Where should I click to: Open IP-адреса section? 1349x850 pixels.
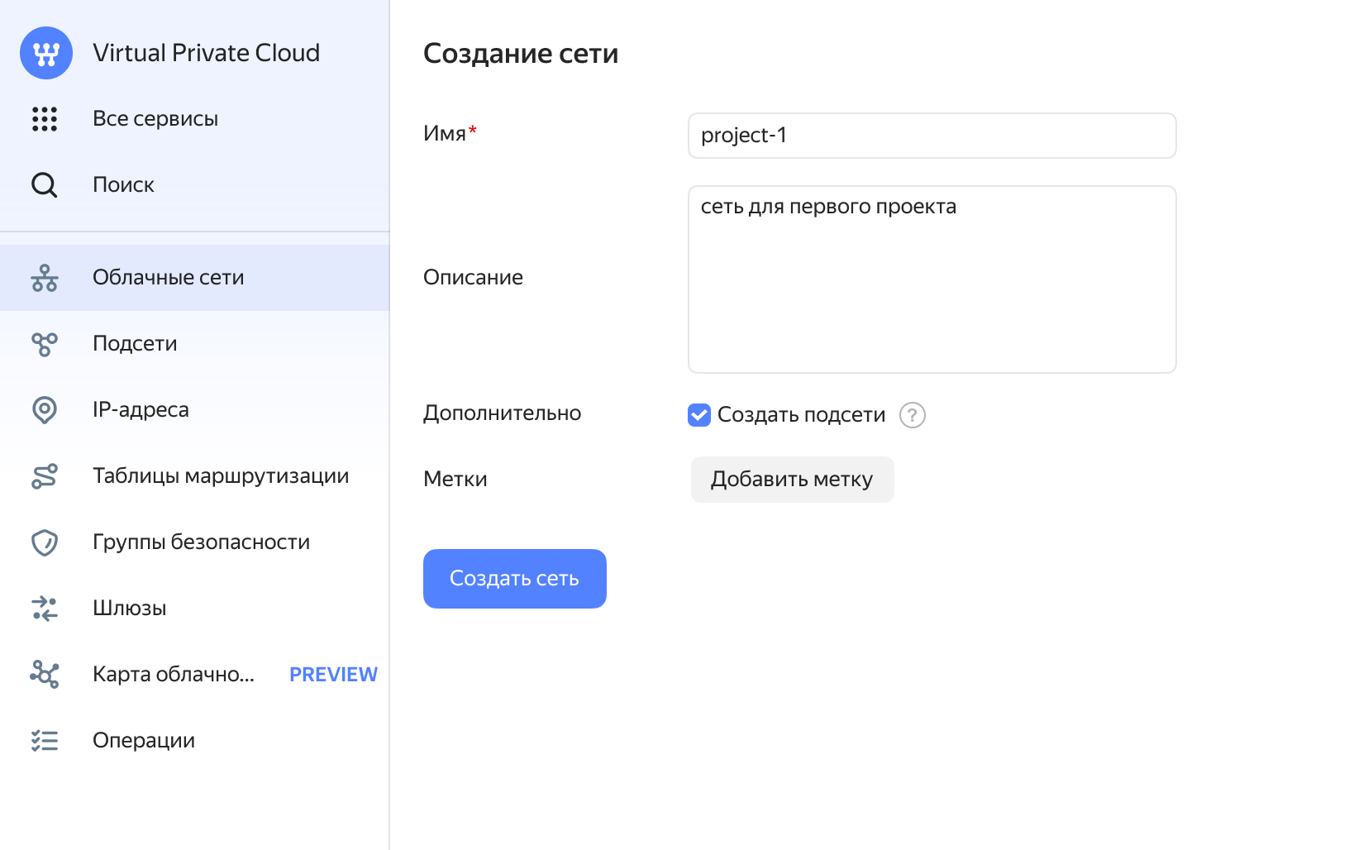[x=195, y=410]
